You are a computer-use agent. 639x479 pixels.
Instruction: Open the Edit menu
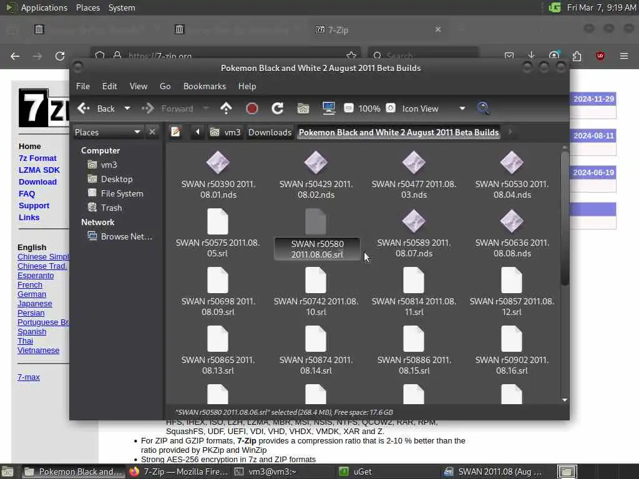click(109, 86)
